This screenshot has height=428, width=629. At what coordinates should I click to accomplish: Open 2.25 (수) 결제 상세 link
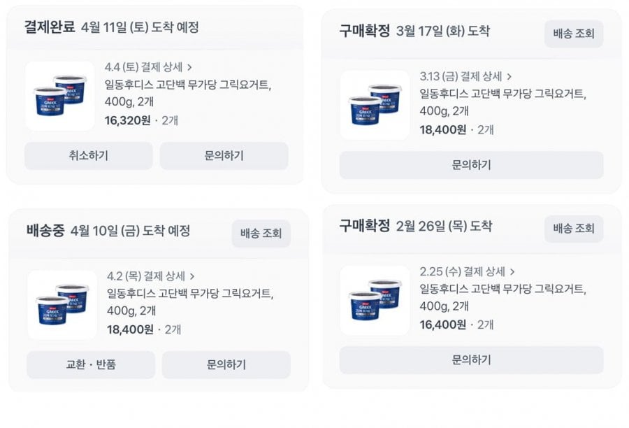coord(462,271)
